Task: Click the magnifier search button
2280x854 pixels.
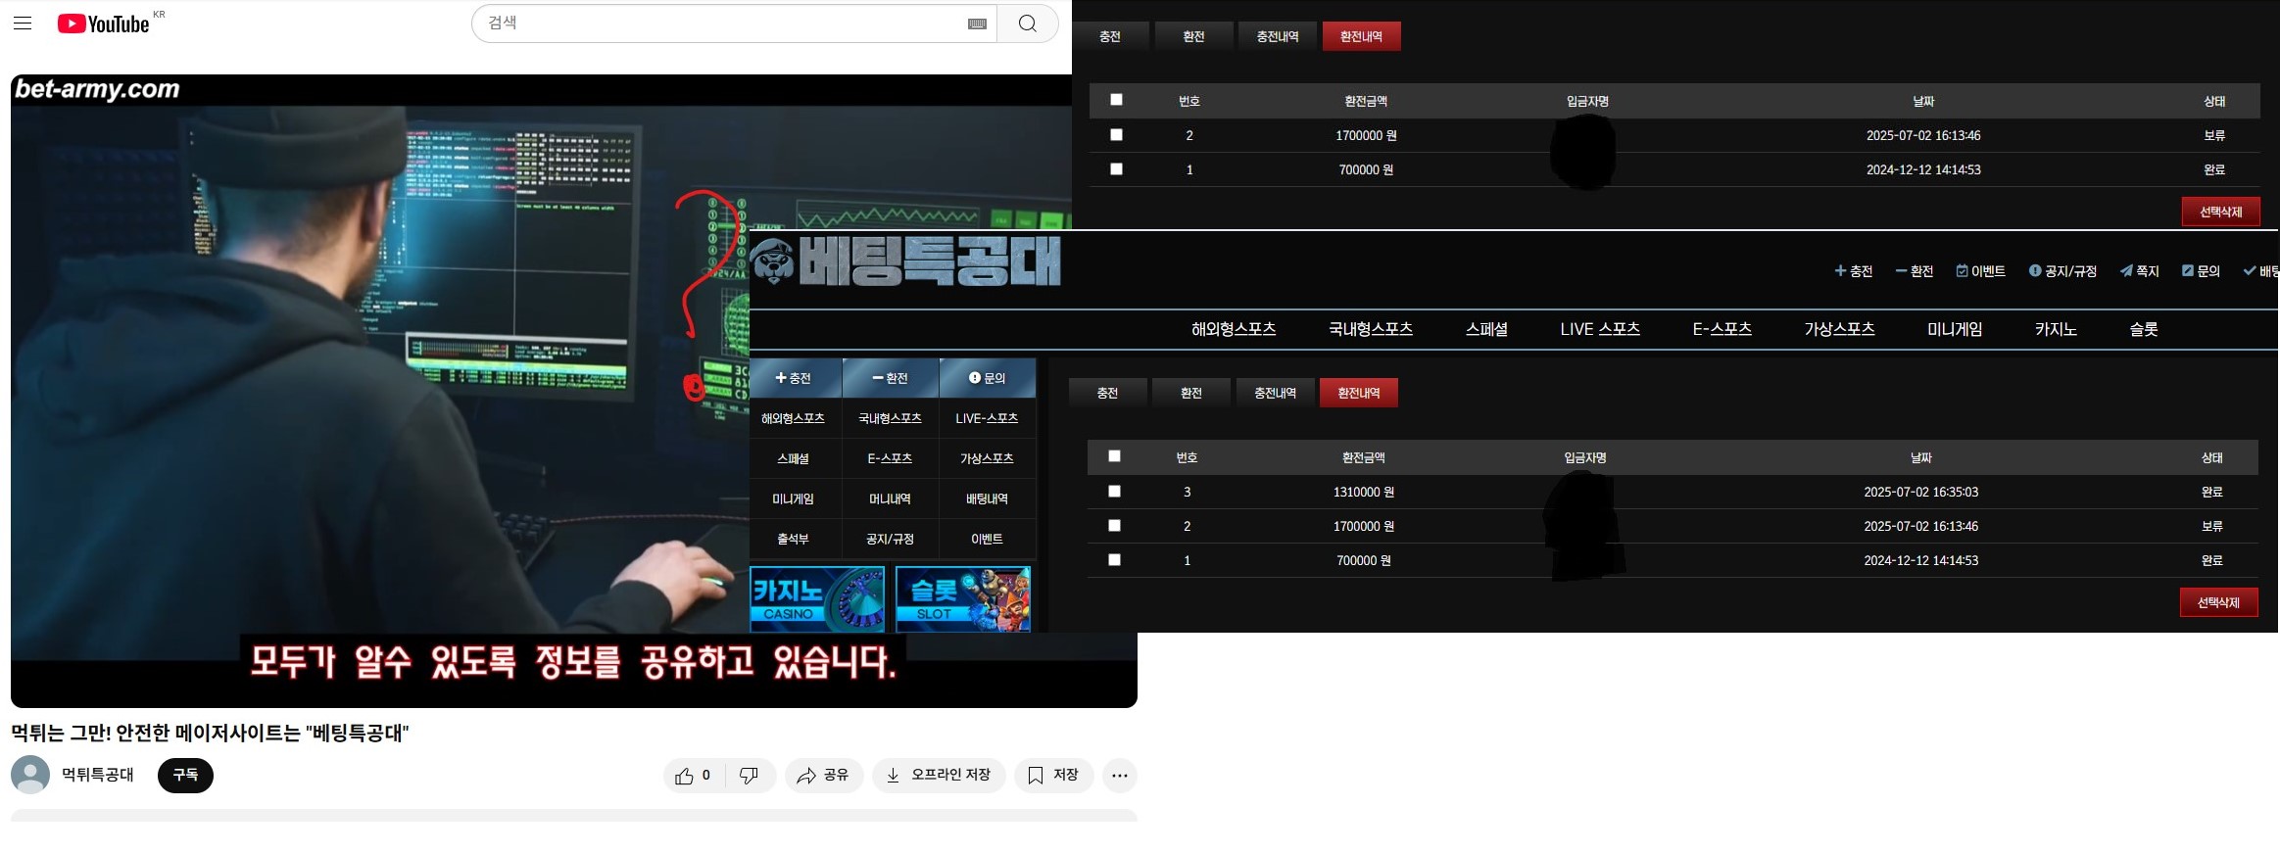Action: (x=1027, y=24)
